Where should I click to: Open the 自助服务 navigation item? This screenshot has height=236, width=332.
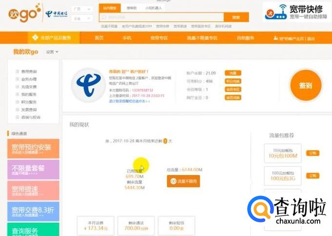(x=245, y=38)
